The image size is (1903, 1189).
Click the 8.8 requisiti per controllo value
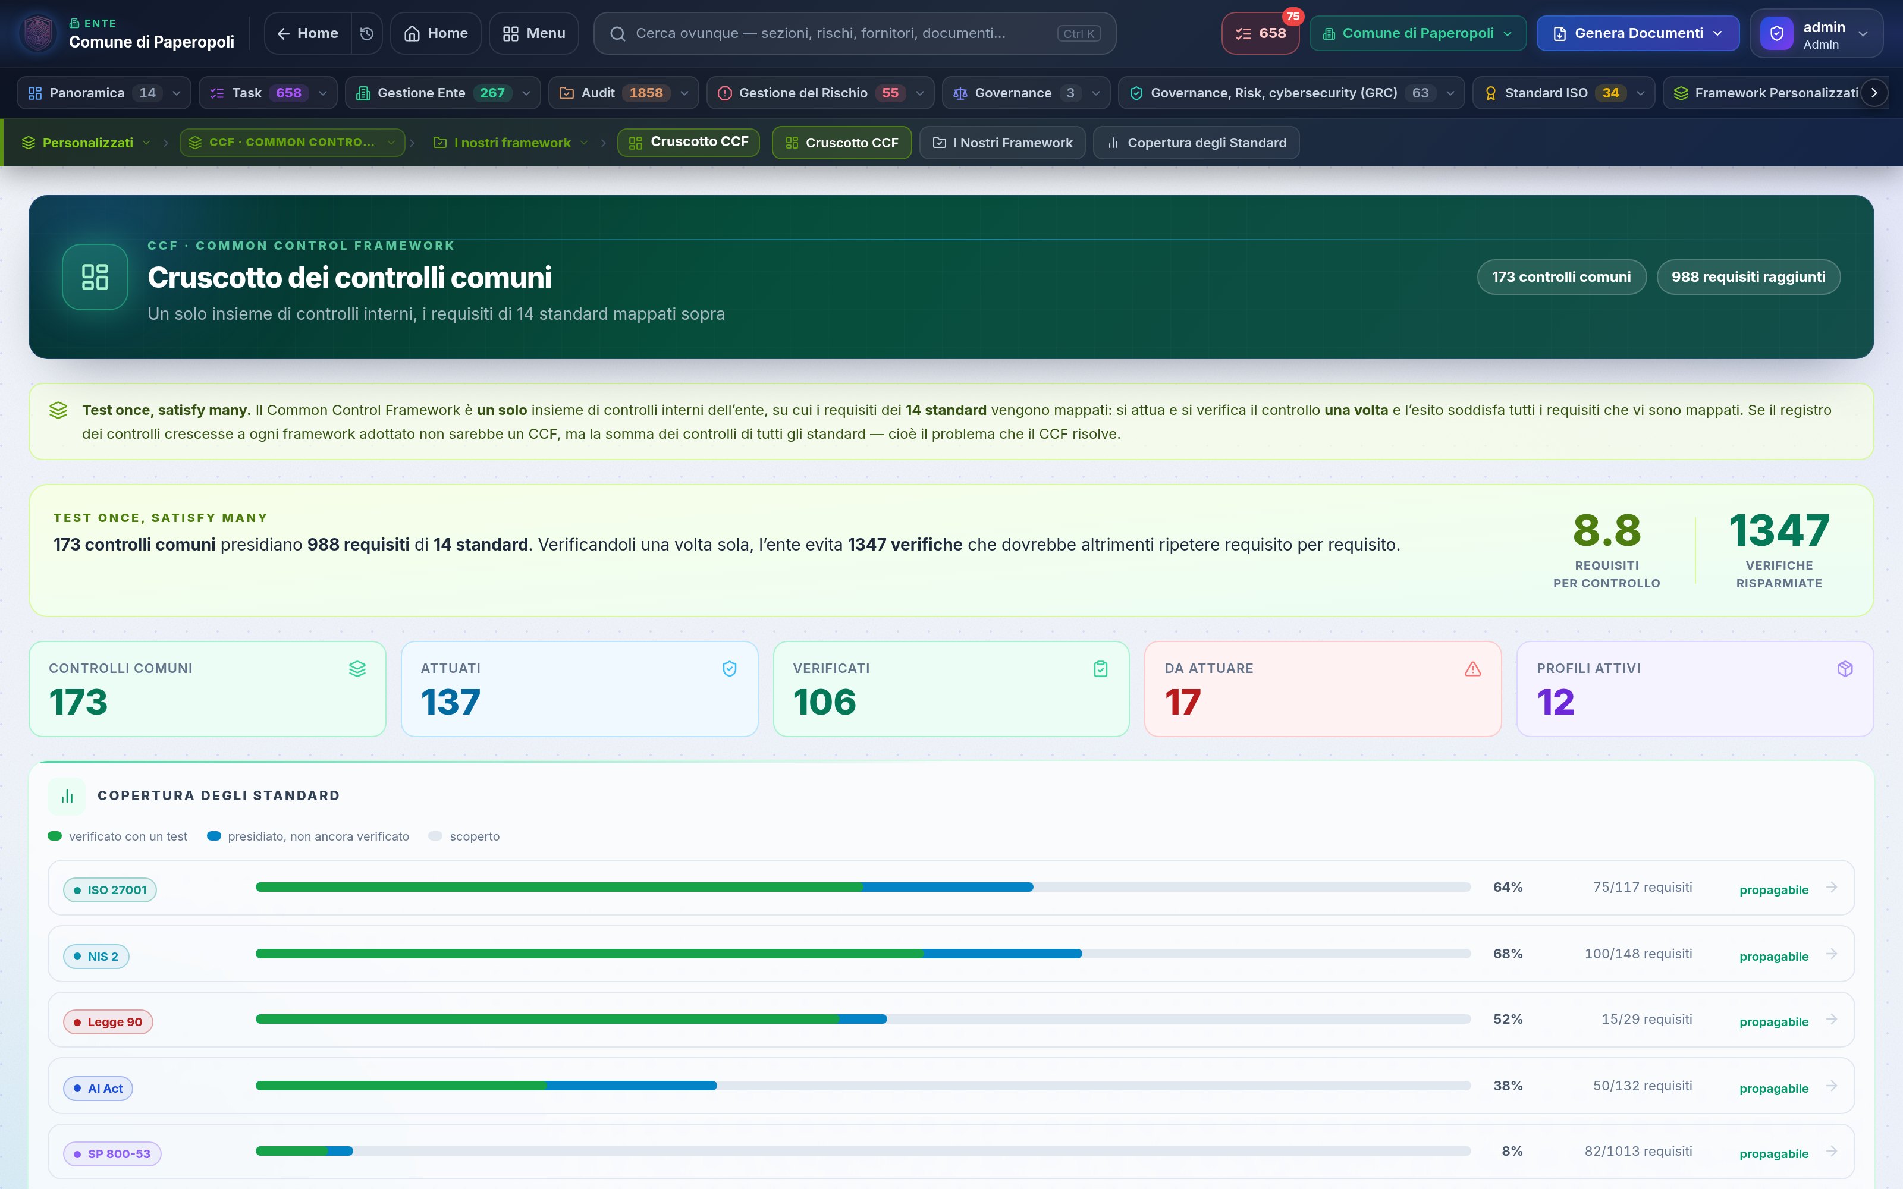click(1606, 530)
